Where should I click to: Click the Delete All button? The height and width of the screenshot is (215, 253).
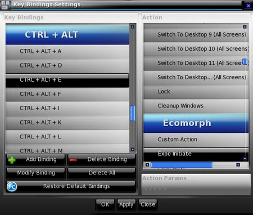pos(102,173)
